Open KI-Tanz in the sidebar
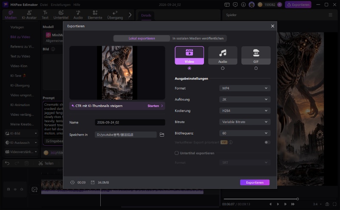This screenshot has width=340, height=210. [x=18, y=76]
